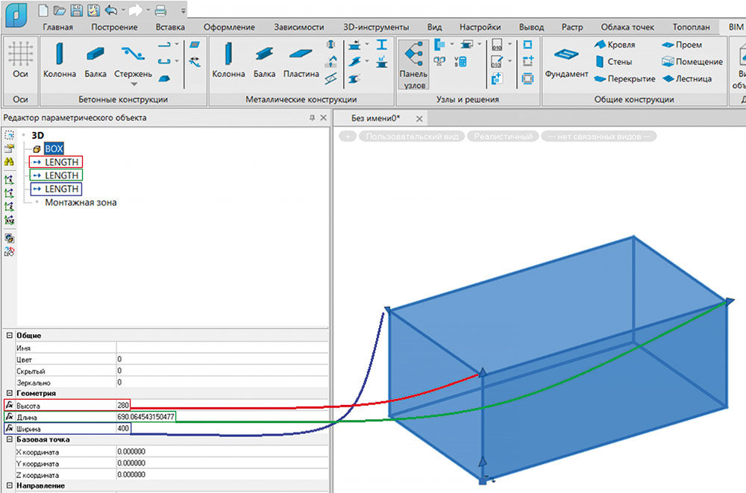Image resolution: width=746 pixels, height=493 pixels.
Task: Pin the parametric object editor panel
Action: pos(313,118)
